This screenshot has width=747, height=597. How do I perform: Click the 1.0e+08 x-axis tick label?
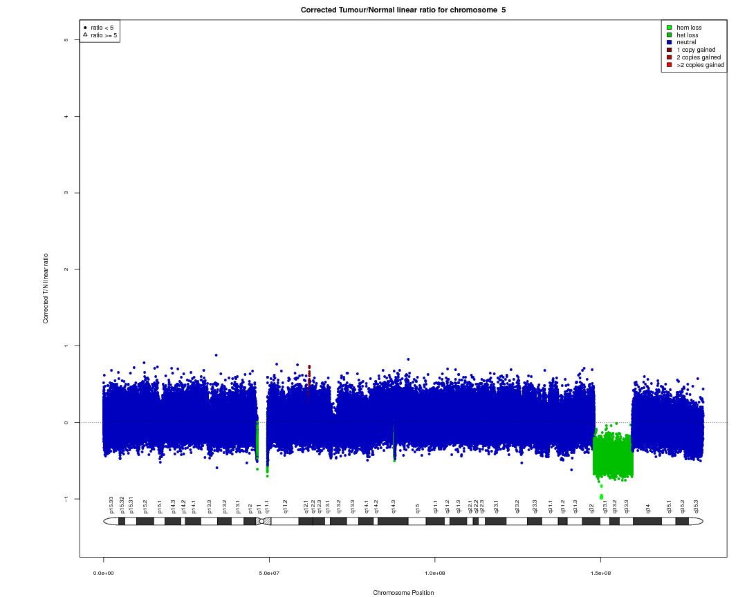point(435,574)
